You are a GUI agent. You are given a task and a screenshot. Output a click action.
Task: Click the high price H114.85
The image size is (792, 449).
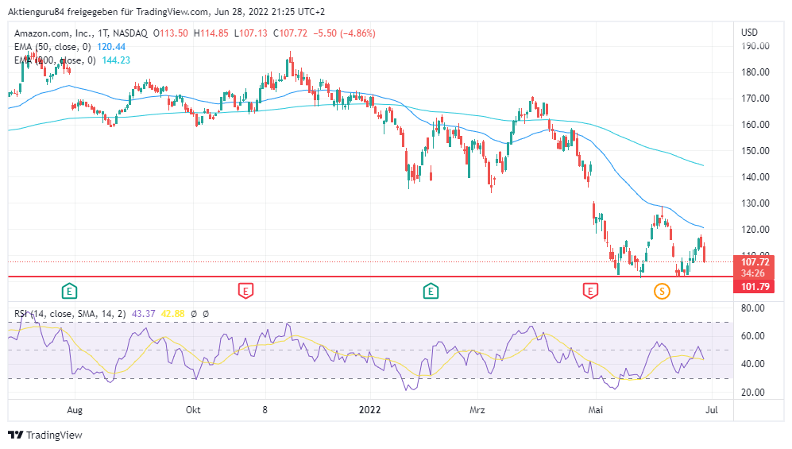pos(211,33)
